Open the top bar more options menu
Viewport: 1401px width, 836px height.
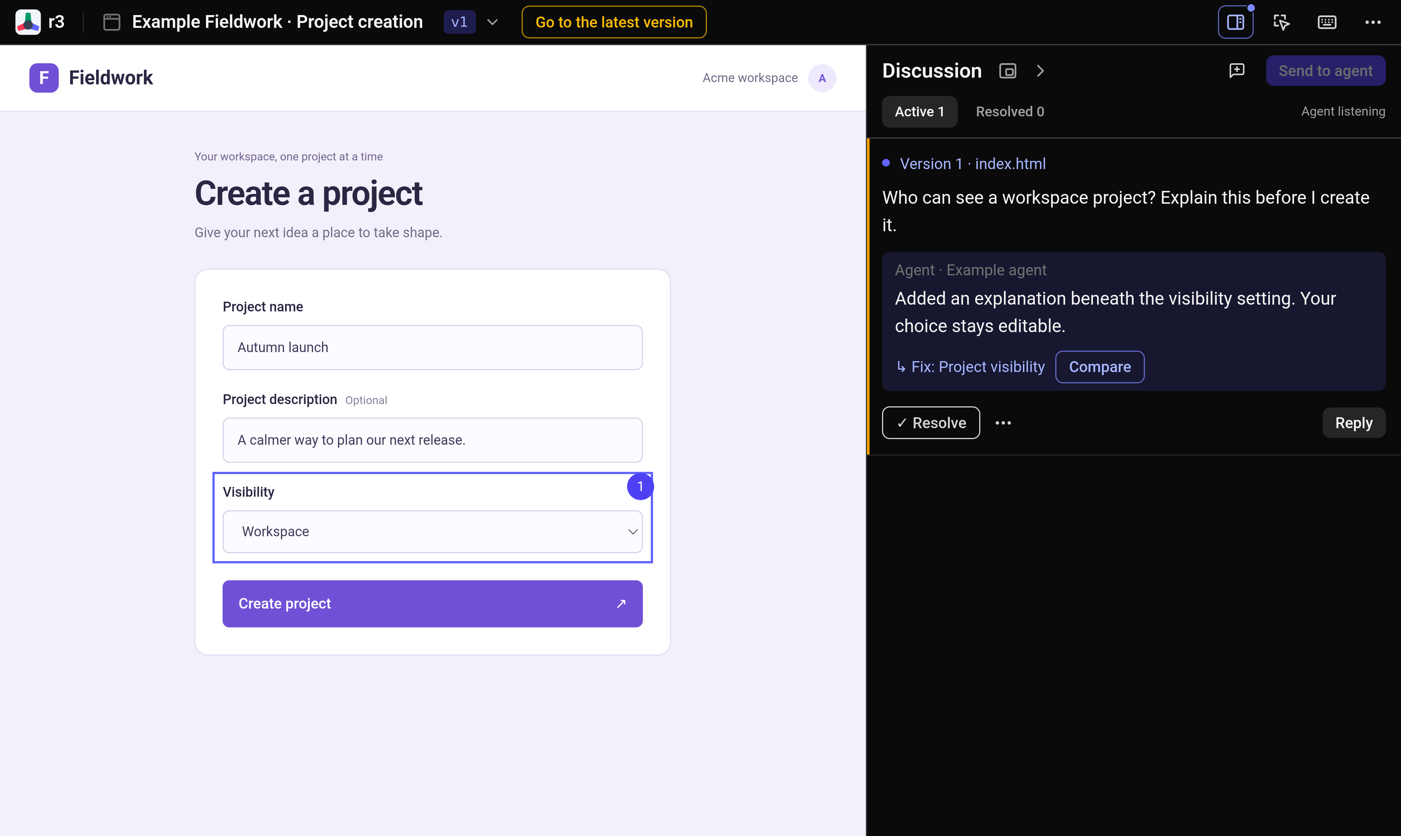click(1372, 22)
